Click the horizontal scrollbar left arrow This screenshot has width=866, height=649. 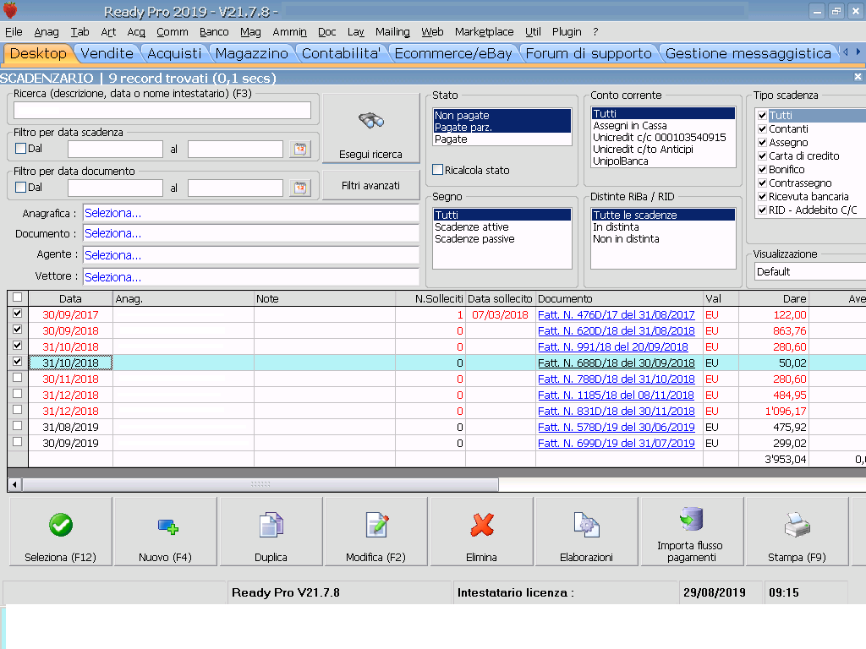14,484
